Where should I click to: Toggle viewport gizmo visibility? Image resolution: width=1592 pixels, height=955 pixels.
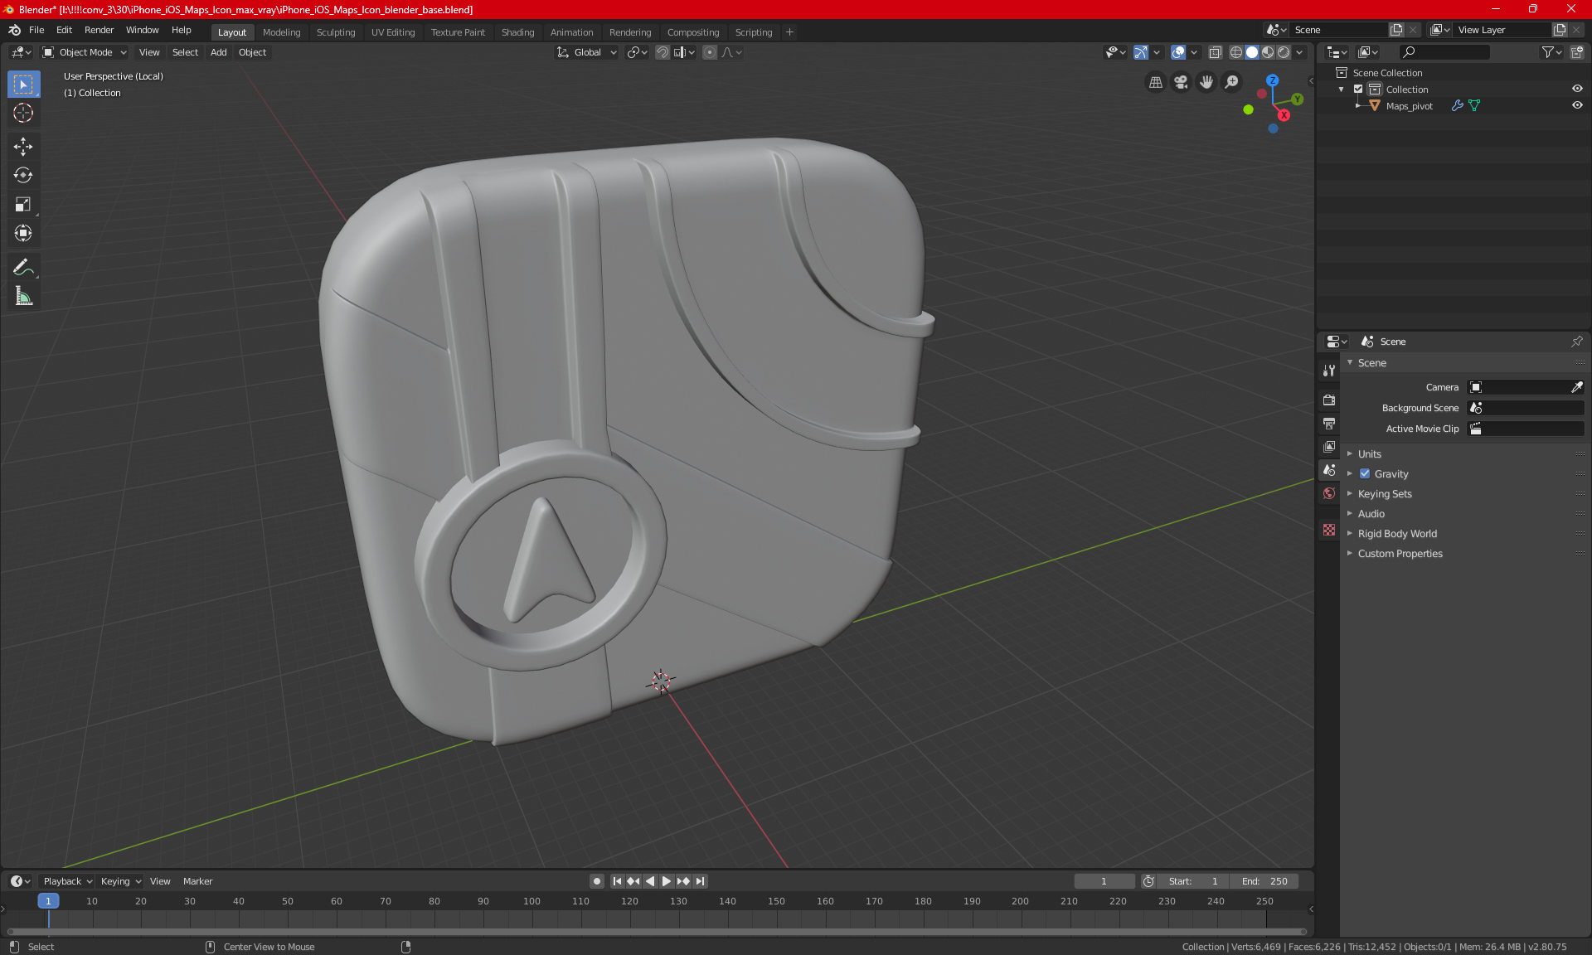pos(1141,52)
